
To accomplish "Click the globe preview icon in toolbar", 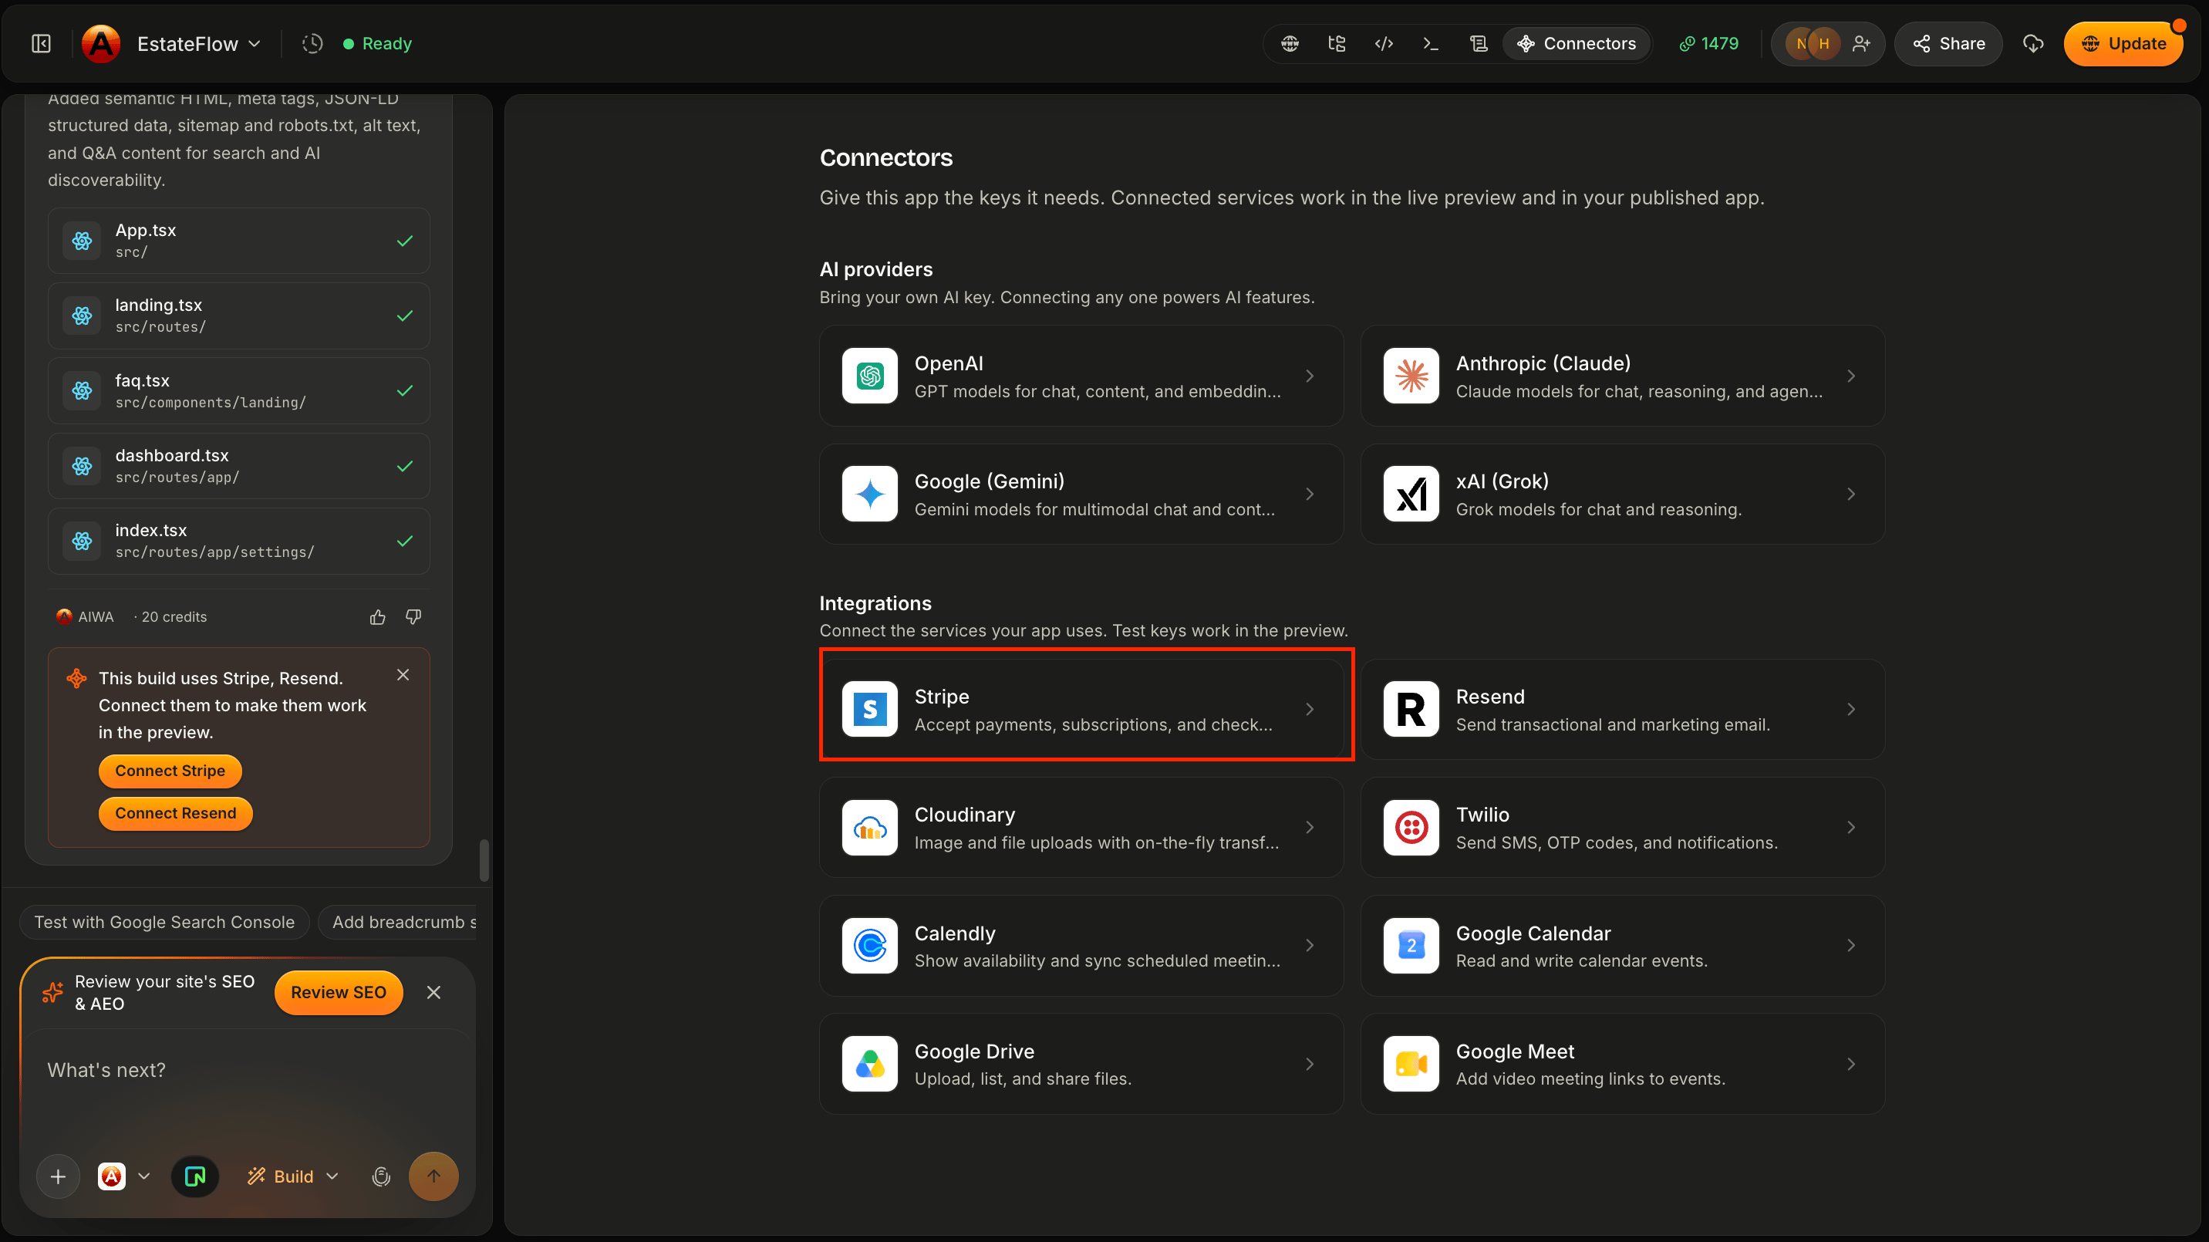I will [1290, 44].
